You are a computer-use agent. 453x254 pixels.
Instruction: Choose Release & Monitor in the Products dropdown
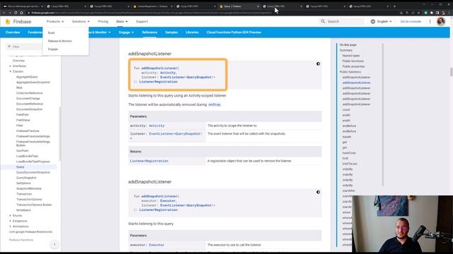tap(59, 41)
